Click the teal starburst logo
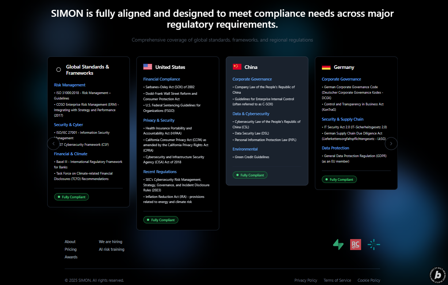 coord(374,245)
